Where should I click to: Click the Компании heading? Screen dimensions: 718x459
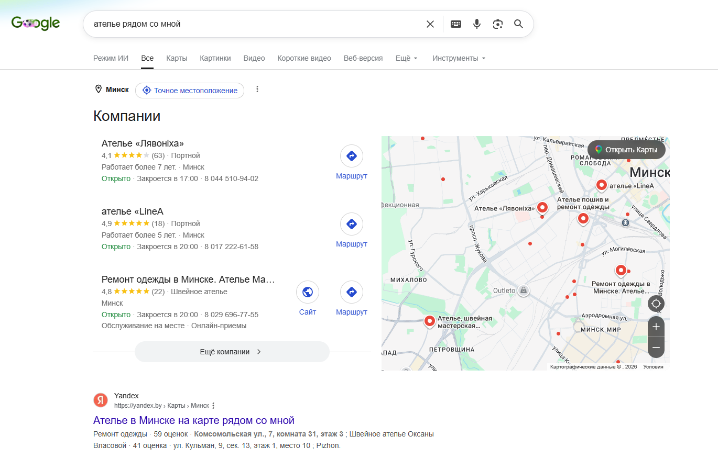tap(127, 116)
